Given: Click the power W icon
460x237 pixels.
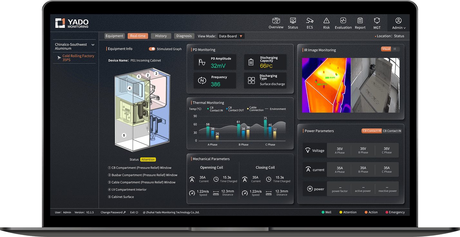Looking at the screenshot, I should (x=310, y=189).
